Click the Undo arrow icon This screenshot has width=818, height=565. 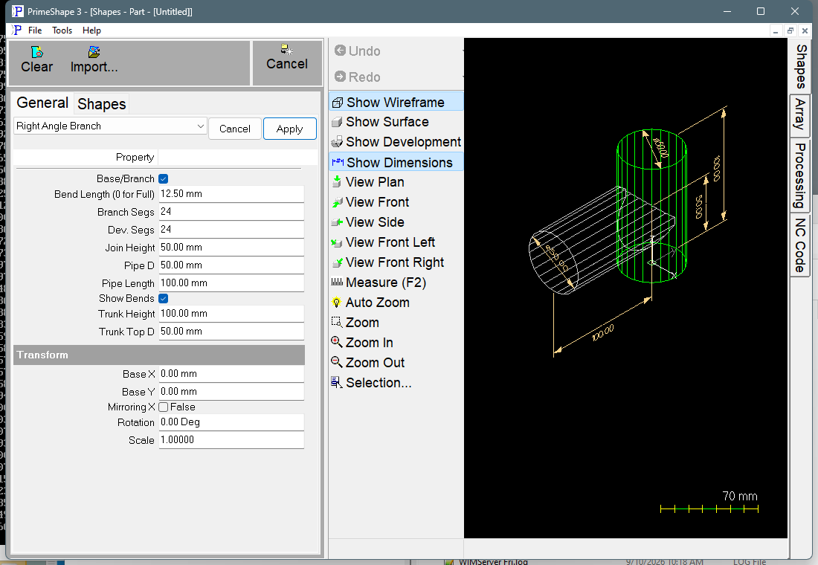coord(340,51)
